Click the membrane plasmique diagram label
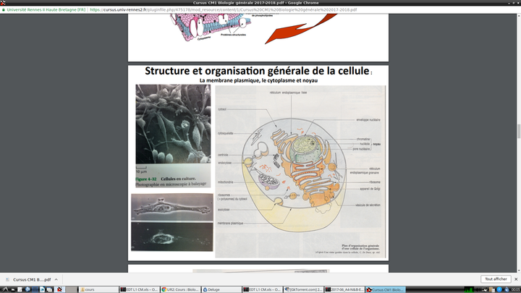Screen dimensions: 521x293 coord(230,224)
